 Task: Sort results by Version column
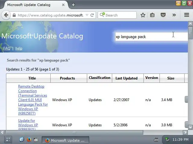152,78
